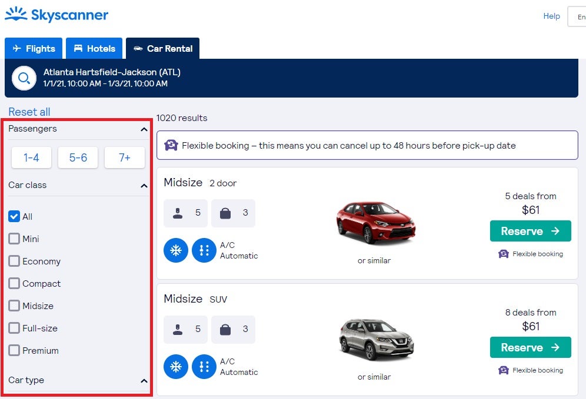This screenshot has width=586, height=399.
Task: Click the red Midsize 2 door car image
Action: [375, 223]
